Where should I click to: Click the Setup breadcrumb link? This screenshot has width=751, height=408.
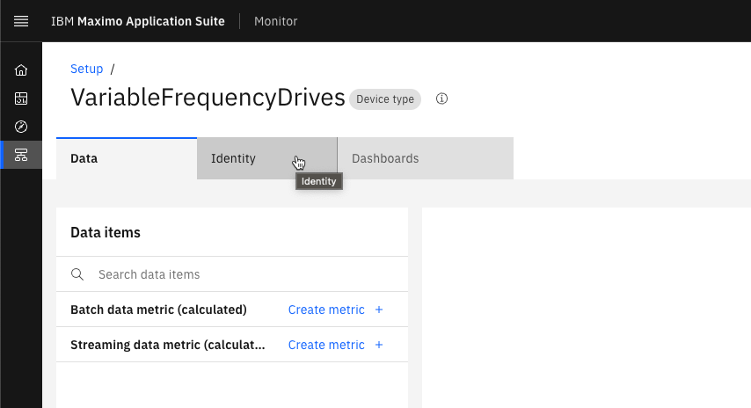(87, 69)
